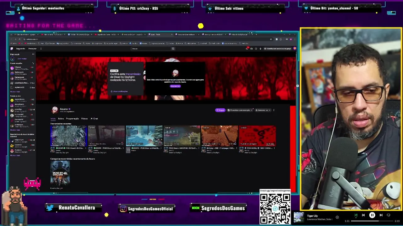The width and height of the screenshot is (403, 226).
Task: Open canalMasterAbo offline channel in the sidebar
Action: pos(22,83)
